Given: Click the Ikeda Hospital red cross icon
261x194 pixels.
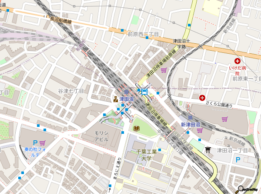Looking at the screenshot, I should click(238, 61).
